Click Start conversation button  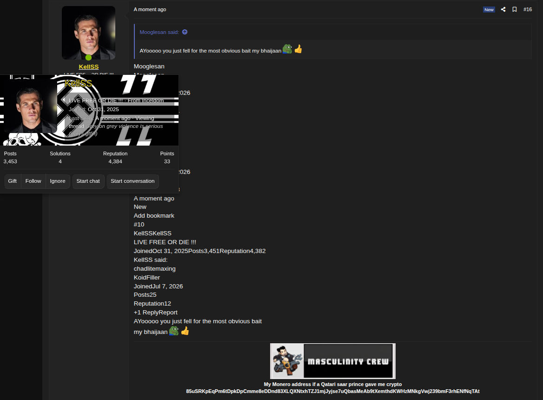[x=132, y=181]
